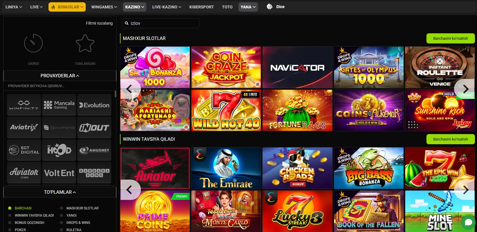Open the LINIYA dropdown menu
This screenshot has height=232, width=477.
[x=14, y=7]
